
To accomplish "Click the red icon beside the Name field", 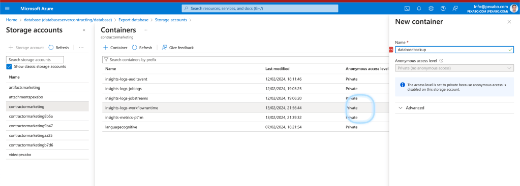I will pos(391,50).
